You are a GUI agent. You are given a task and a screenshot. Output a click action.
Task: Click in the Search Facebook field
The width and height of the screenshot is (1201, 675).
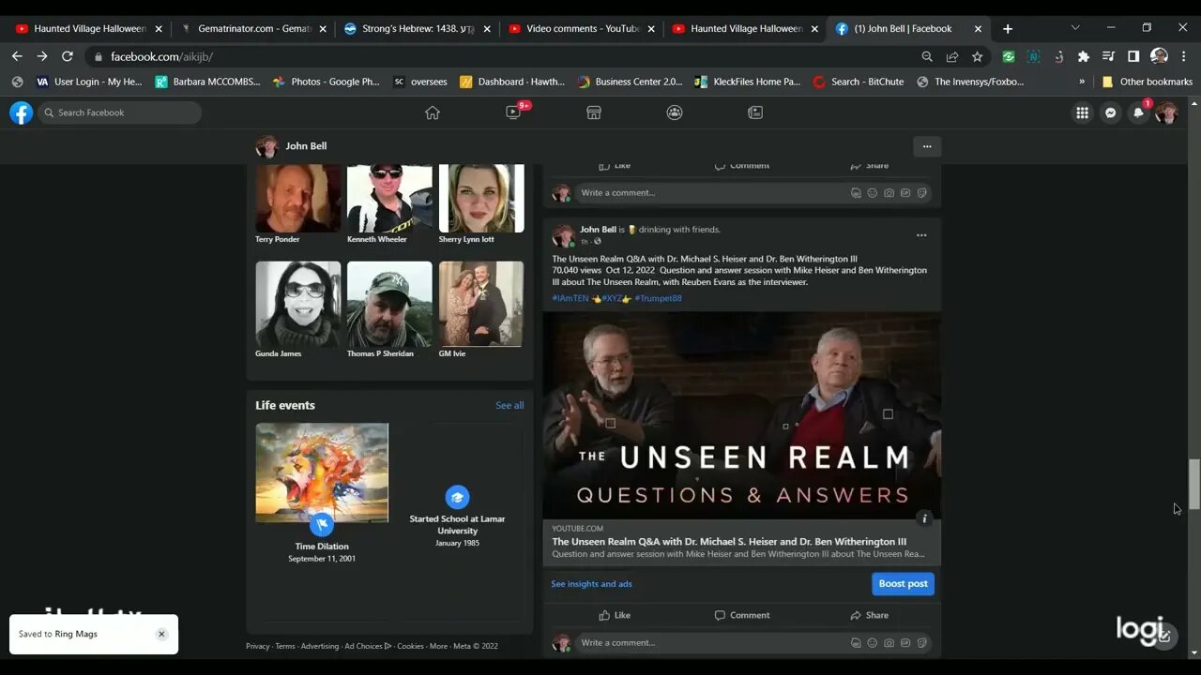(119, 112)
